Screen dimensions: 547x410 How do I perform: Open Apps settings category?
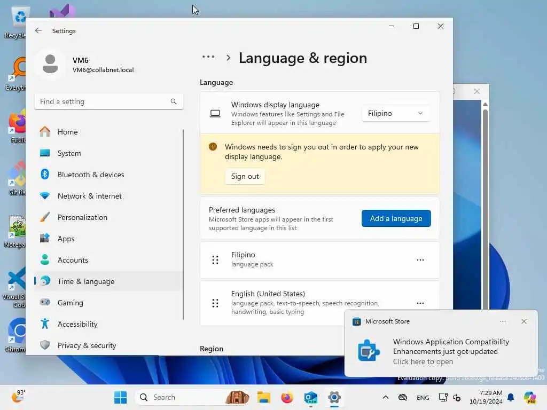(x=108, y=239)
